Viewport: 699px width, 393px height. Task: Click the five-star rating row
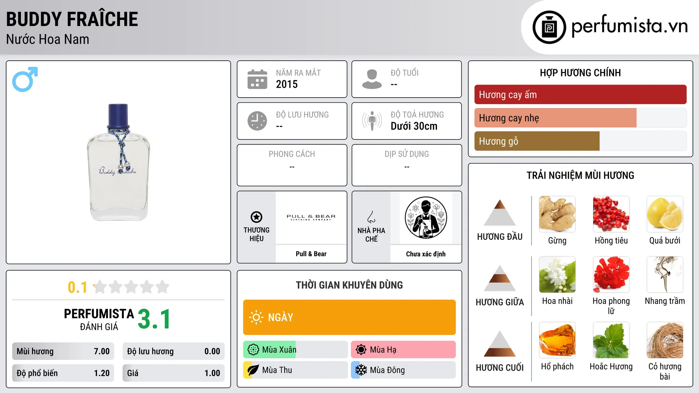pyautogui.click(x=131, y=287)
